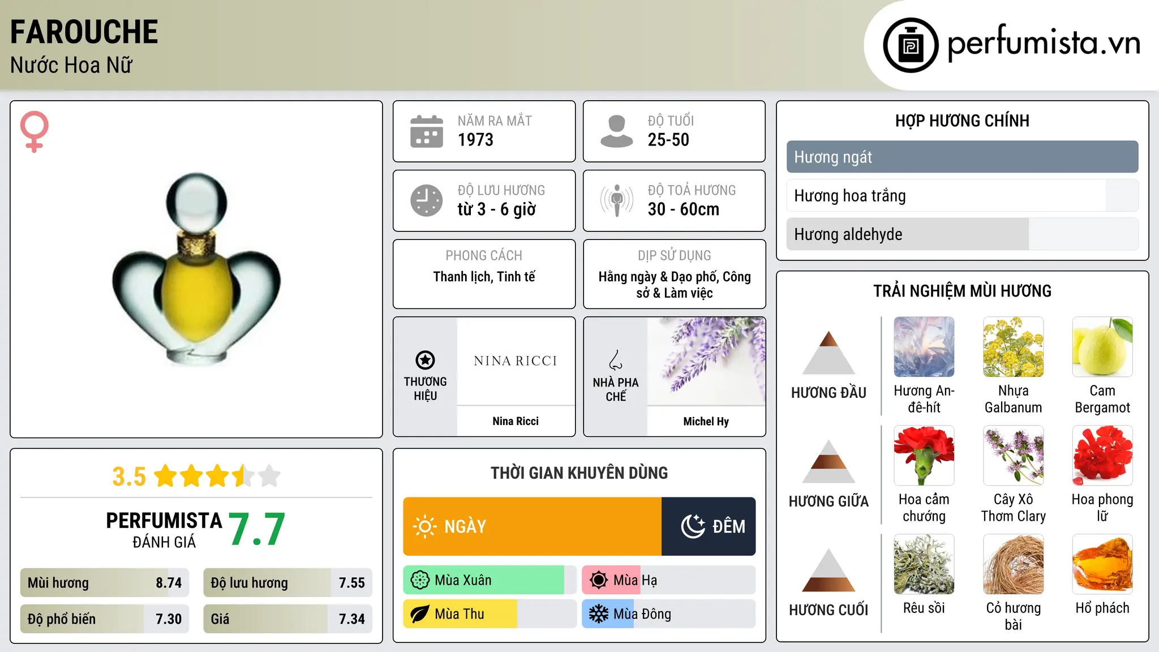
Task: Click the moon icon in the Đêm bar
Action: click(693, 526)
